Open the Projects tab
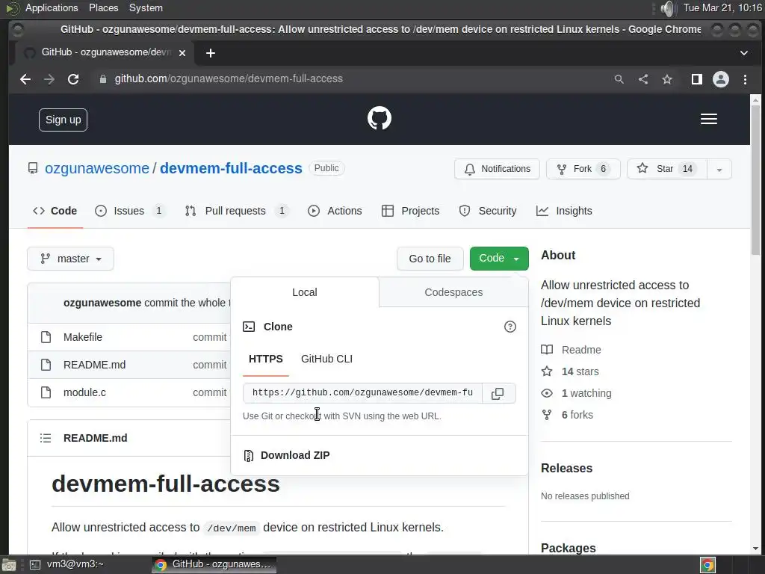765x574 pixels. pyautogui.click(x=410, y=211)
